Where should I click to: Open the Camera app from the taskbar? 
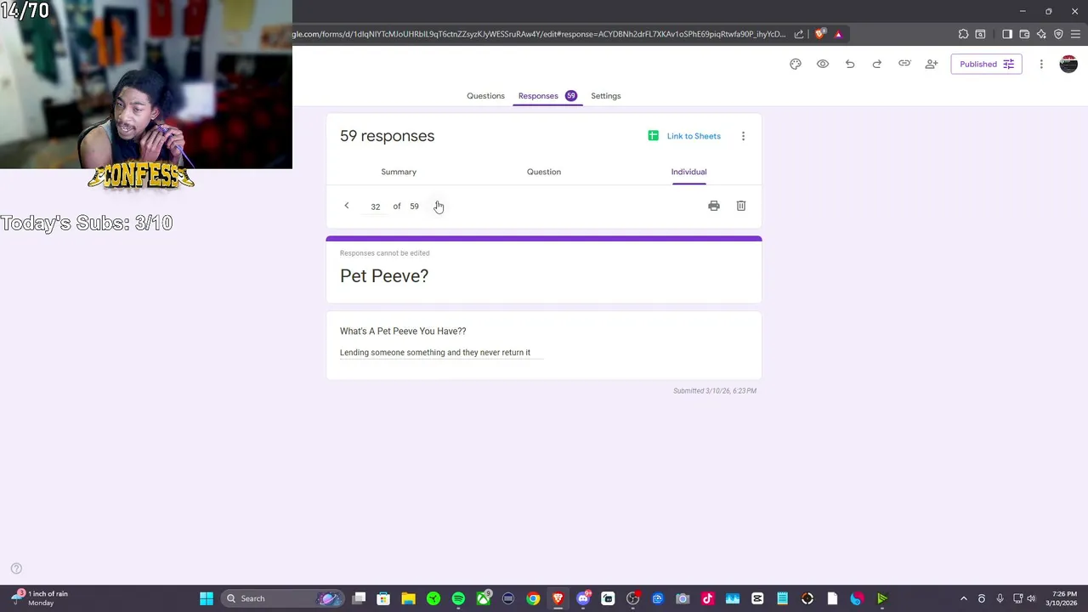[683, 598]
